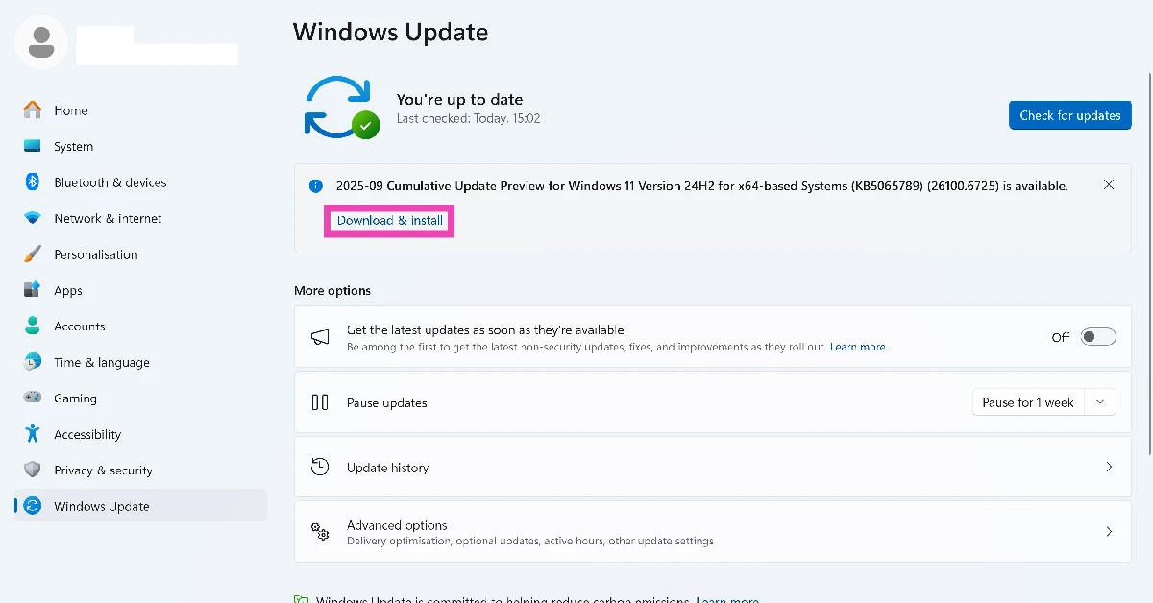Click the Time & language globe icon
1153x603 pixels.
[x=33, y=362]
